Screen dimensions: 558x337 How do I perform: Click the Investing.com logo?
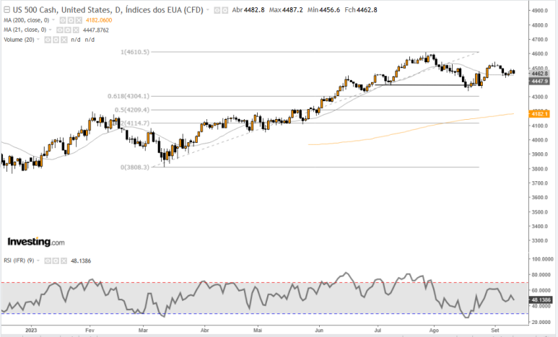pos(35,242)
